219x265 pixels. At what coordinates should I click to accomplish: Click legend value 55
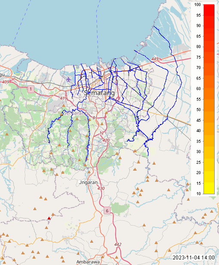tap(199, 99)
